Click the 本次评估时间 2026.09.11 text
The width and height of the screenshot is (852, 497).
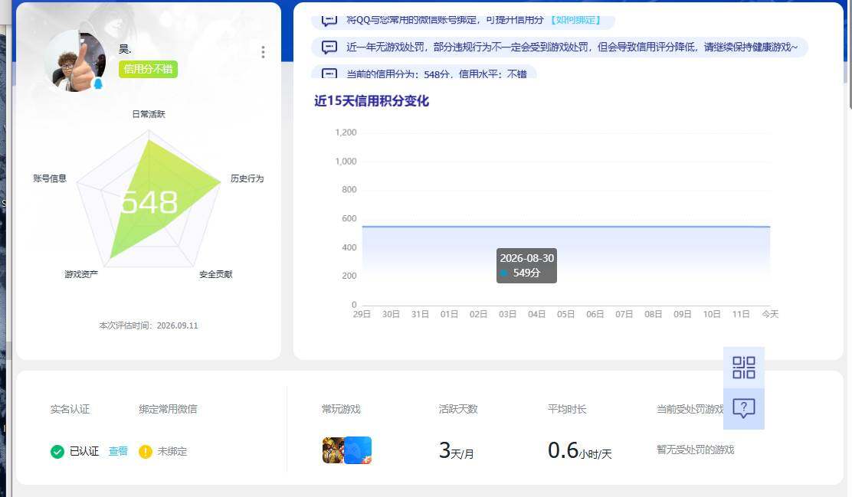pyautogui.click(x=149, y=325)
